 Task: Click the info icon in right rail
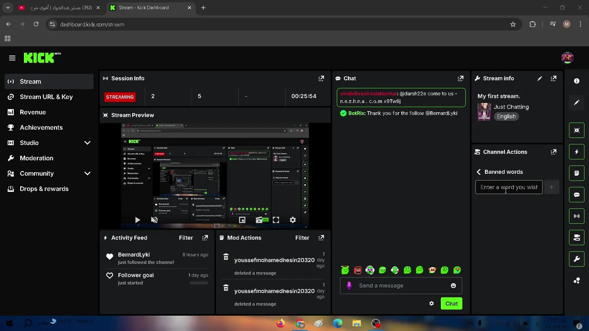click(x=577, y=81)
